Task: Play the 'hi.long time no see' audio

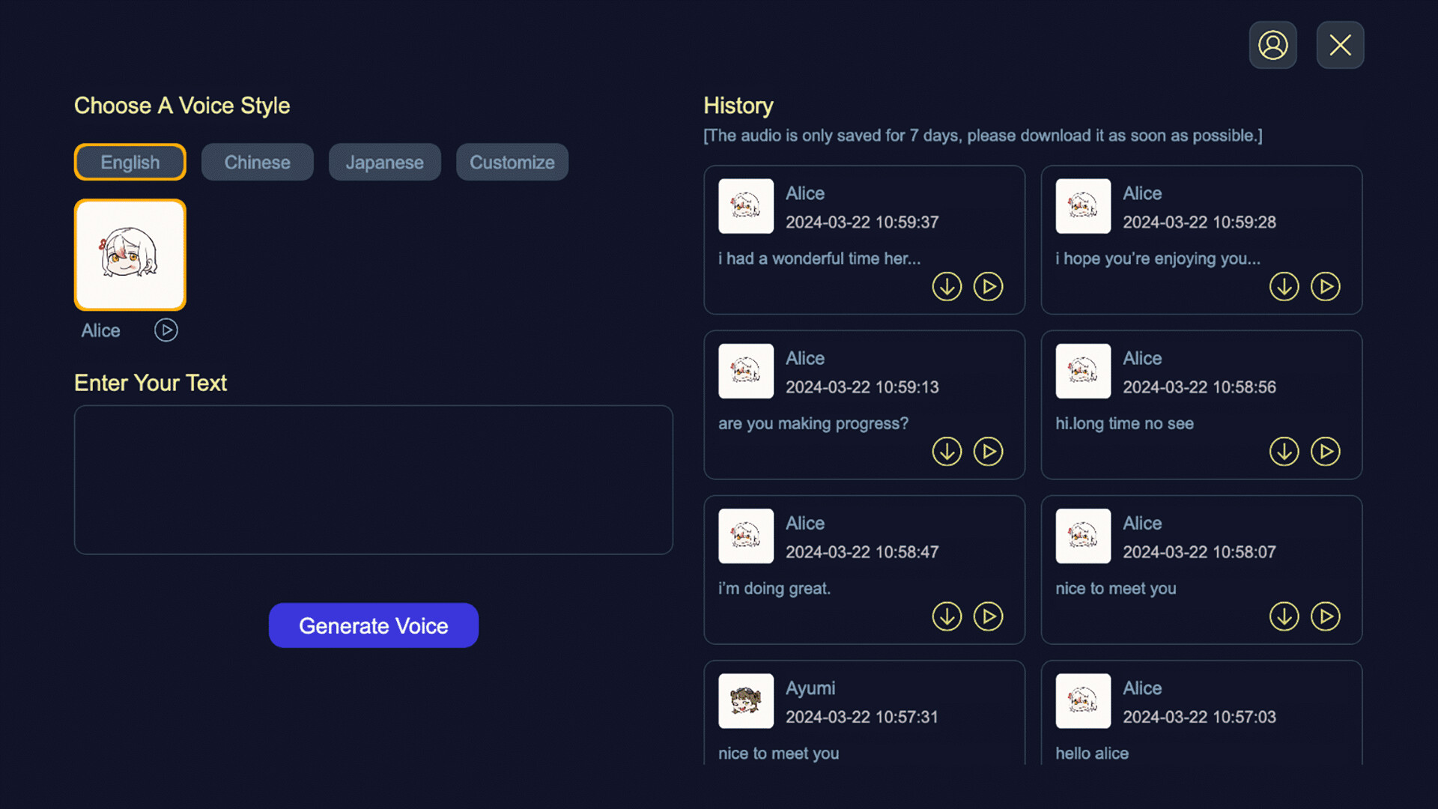Action: point(1326,451)
